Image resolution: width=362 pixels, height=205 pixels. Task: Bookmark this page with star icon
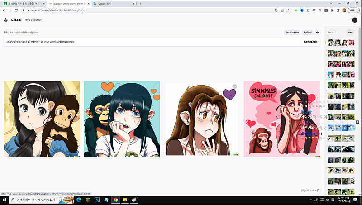[x=288, y=10]
